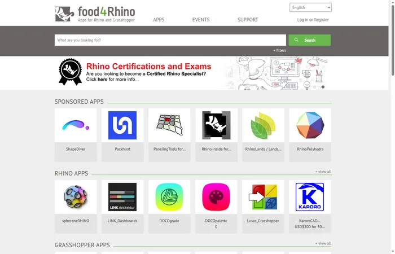
Task: Open the DOCOpalette app icon
Action: pyautogui.click(x=216, y=197)
